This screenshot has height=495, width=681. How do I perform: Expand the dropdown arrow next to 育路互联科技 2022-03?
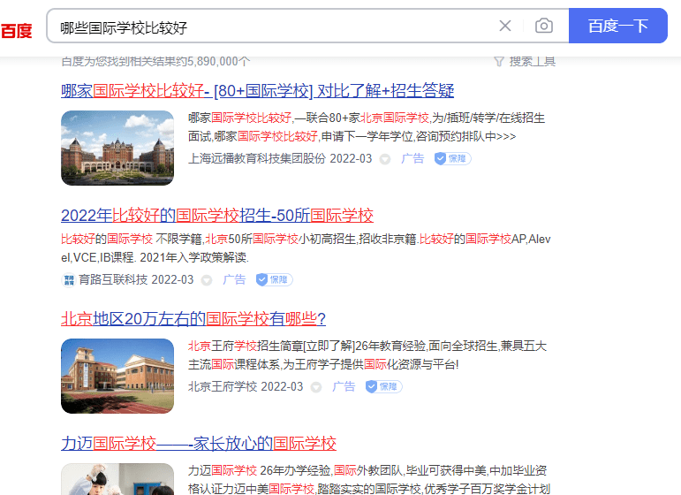(207, 280)
